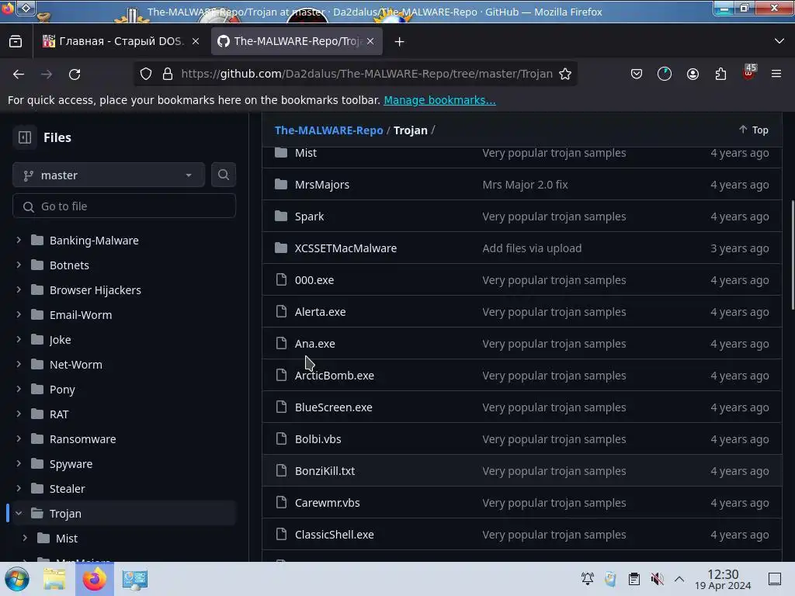The width and height of the screenshot is (795, 596).
Task: Click the circular timer extension icon in toolbar
Action: tap(665, 74)
